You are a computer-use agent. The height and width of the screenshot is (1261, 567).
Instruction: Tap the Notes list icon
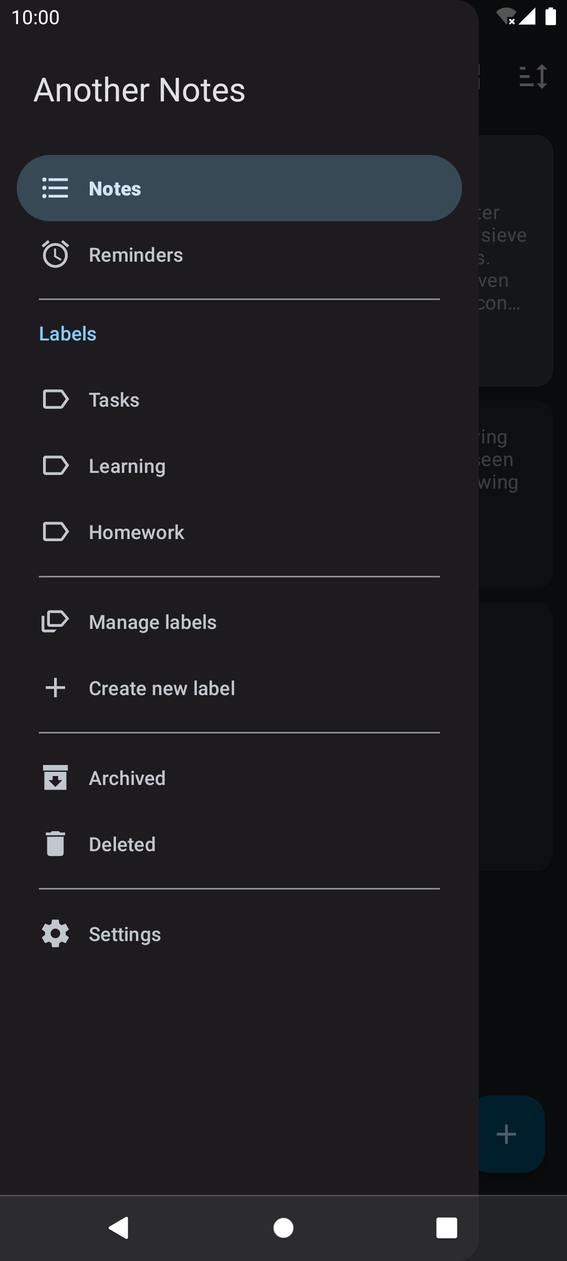55,188
